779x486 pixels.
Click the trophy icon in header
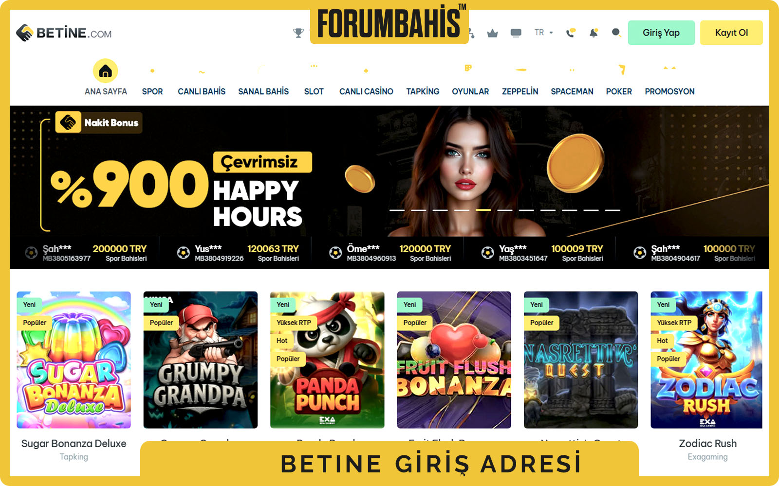coord(298,33)
